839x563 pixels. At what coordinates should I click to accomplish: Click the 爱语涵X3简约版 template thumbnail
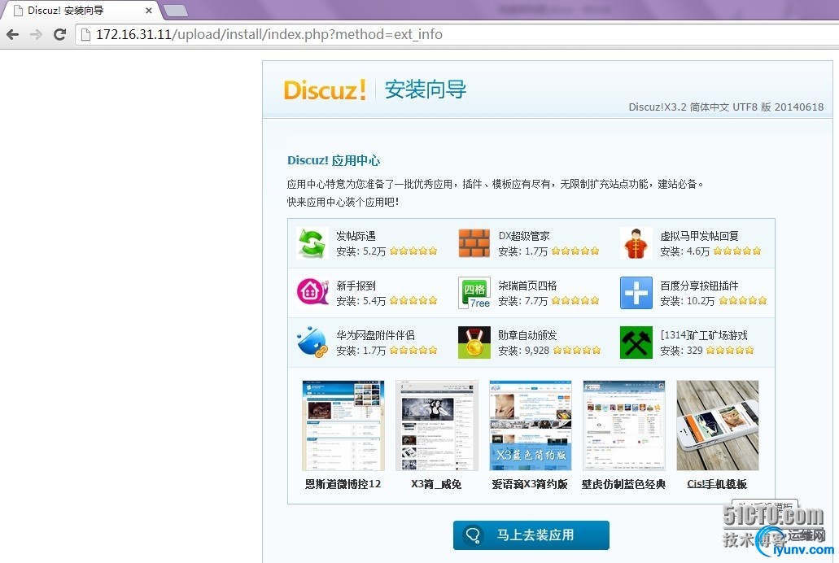[531, 426]
